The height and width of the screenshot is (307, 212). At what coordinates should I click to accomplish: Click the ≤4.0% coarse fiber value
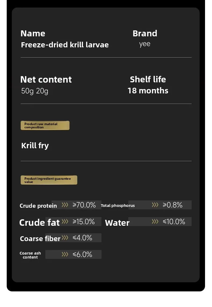coord(82,238)
